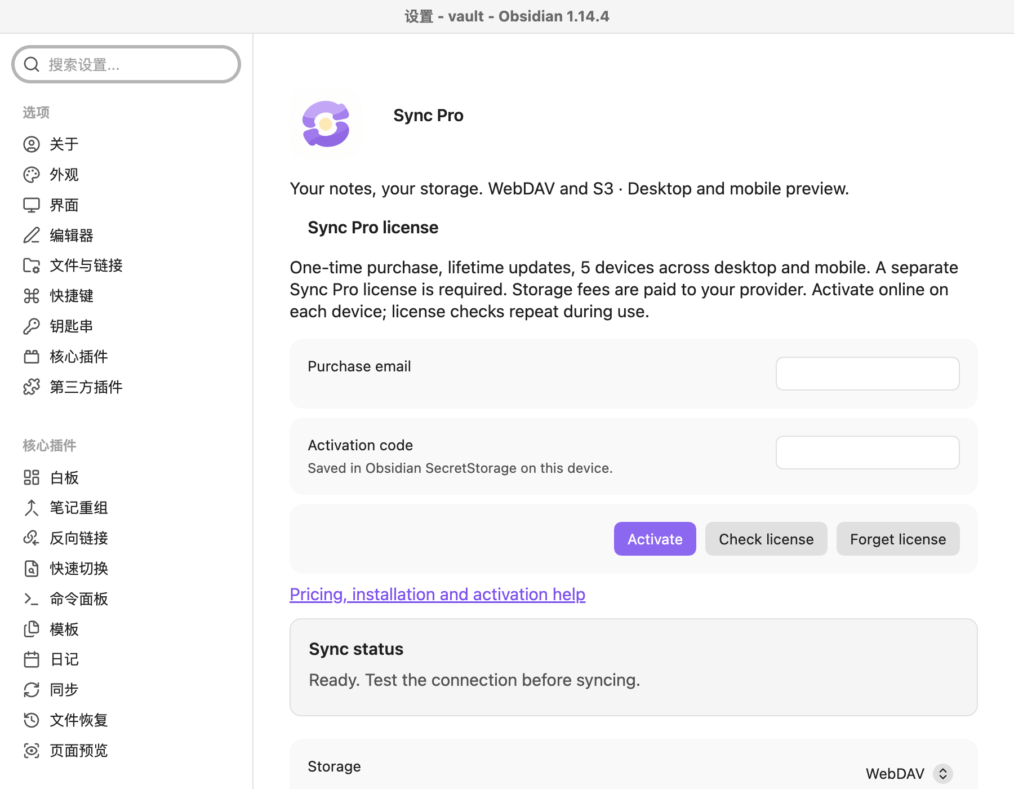Click the Check license button
This screenshot has height=789, width=1014.
pyautogui.click(x=766, y=539)
